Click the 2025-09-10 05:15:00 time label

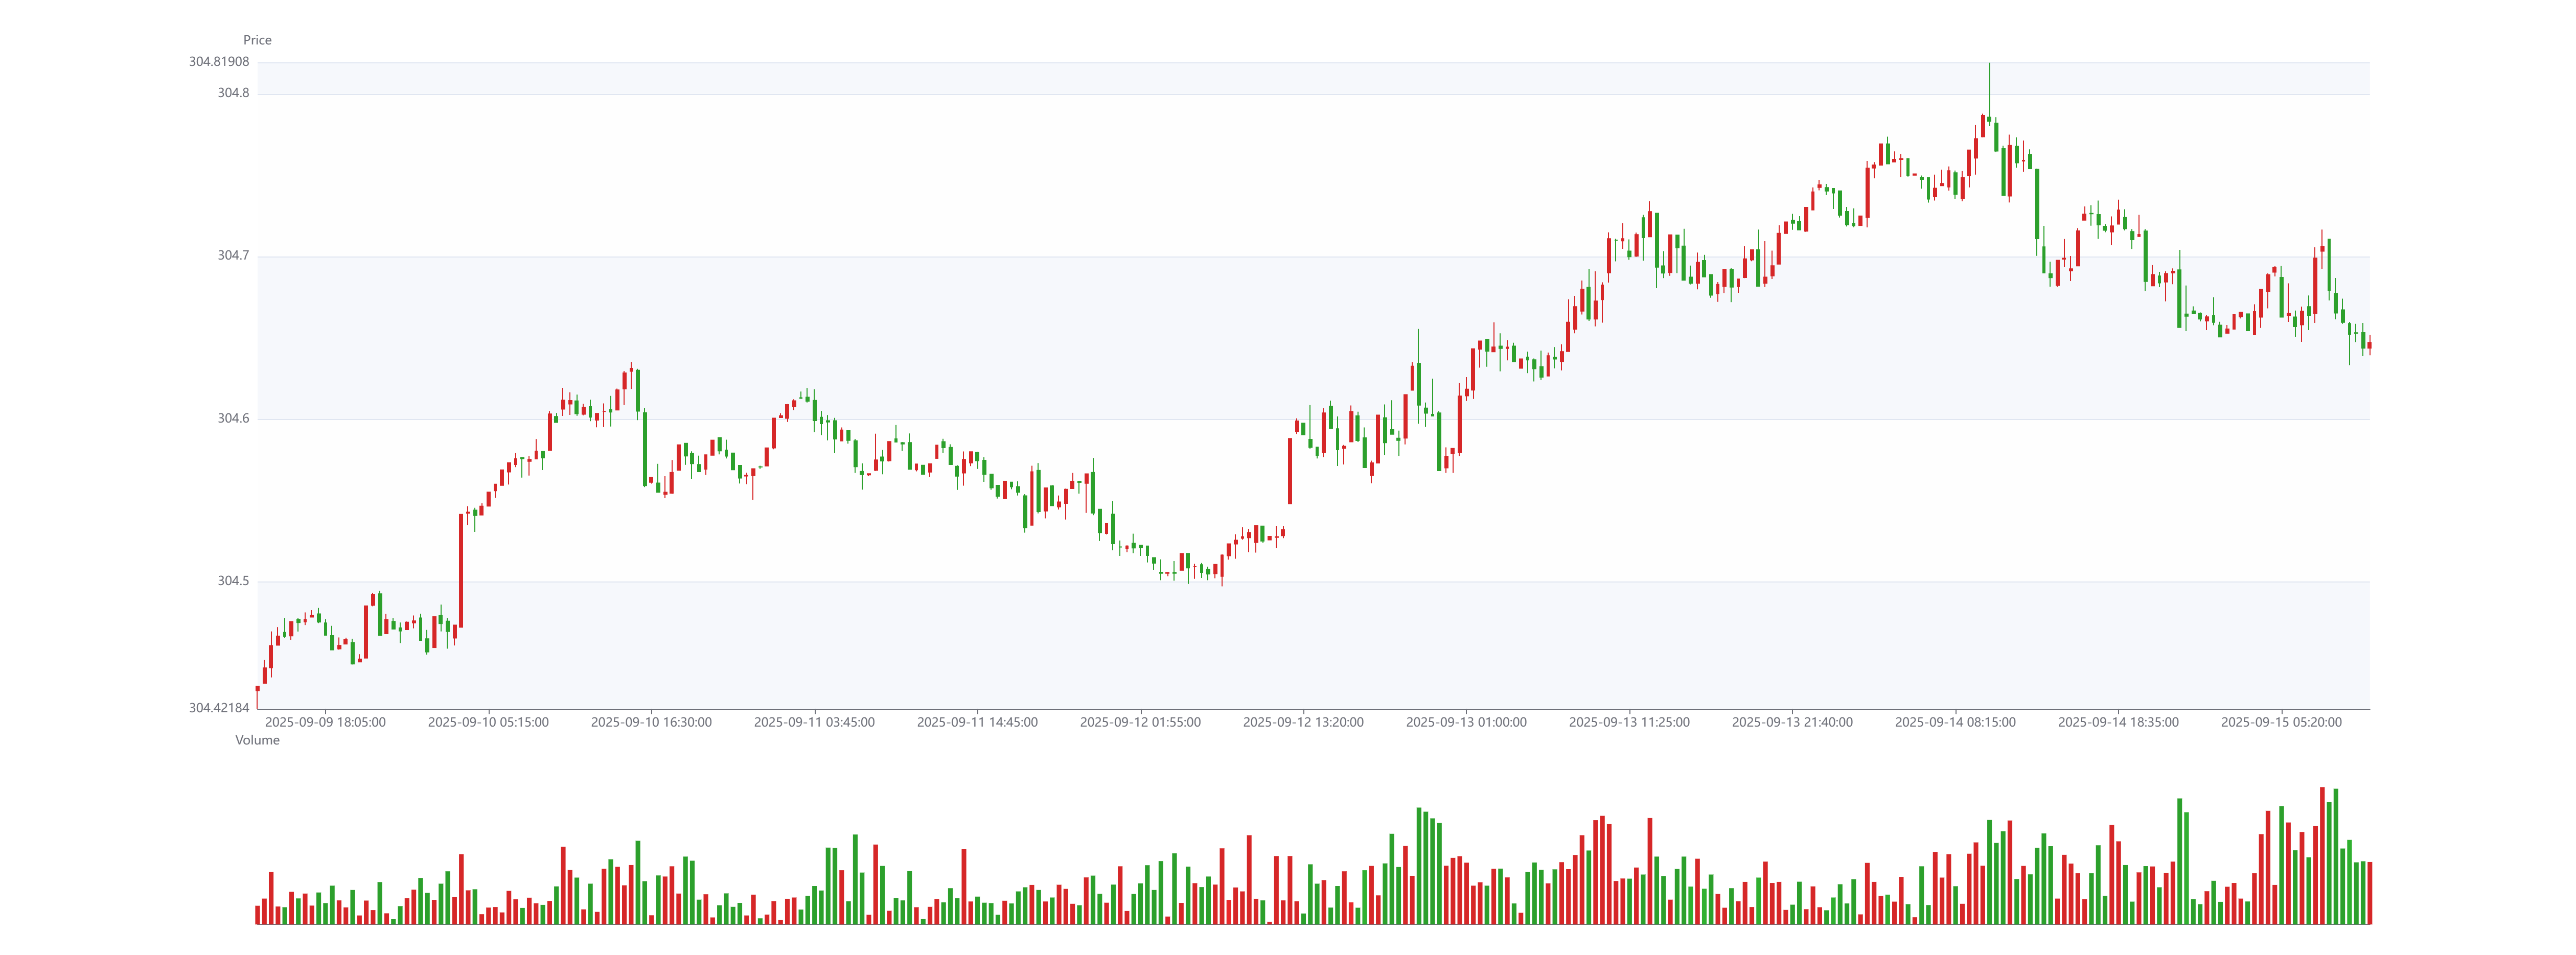(x=488, y=722)
